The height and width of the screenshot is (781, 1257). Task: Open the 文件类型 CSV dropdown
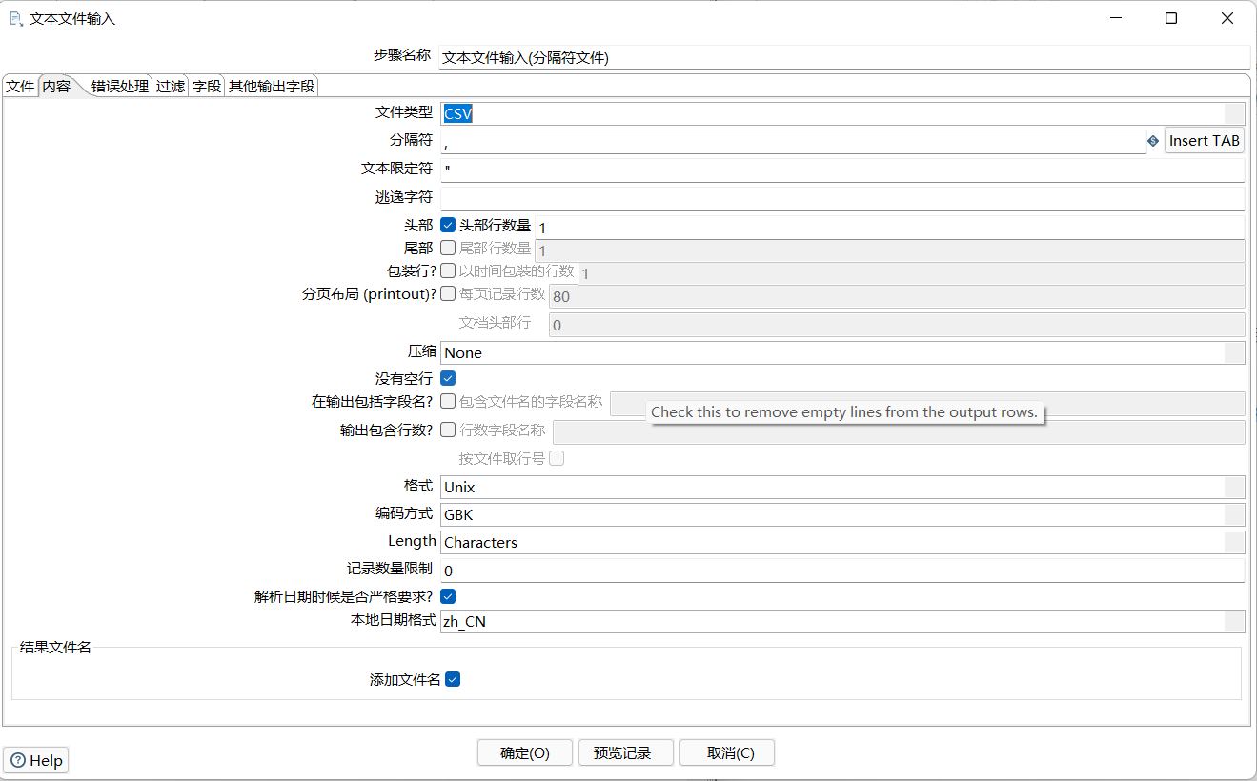(1234, 113)
